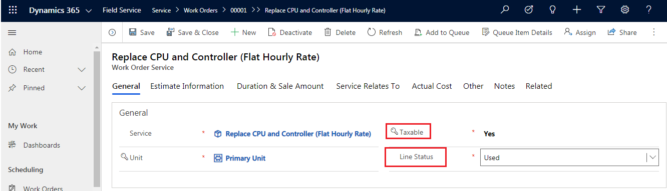Switch to the Actual Cost tab
This screenshot has height=191, width=667.
coord(432,86)
